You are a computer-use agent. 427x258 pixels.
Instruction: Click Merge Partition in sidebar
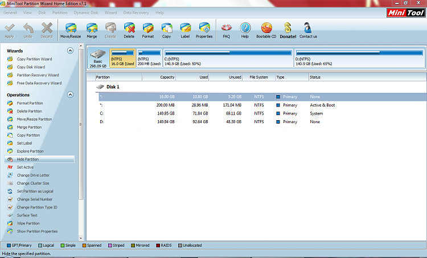coord(29,127)
